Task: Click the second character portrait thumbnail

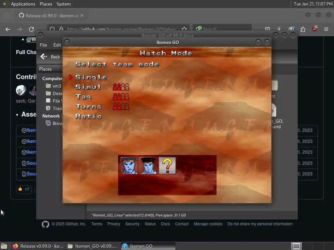Action: tap(148, 166)
